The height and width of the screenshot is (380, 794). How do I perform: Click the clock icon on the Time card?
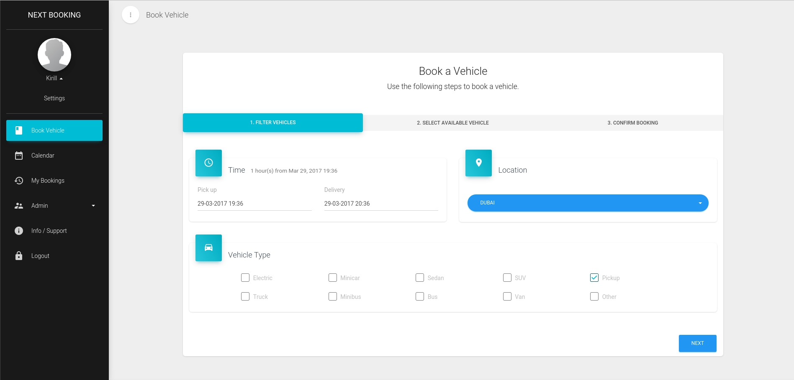pos(208,163)
